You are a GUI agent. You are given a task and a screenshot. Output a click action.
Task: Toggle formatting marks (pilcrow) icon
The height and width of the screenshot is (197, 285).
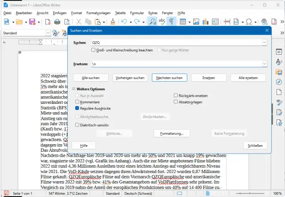point(171,22)
